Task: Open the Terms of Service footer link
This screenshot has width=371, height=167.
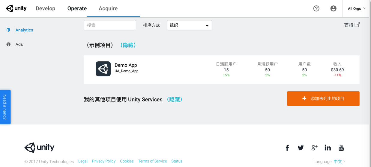Action: click(152, 161)
